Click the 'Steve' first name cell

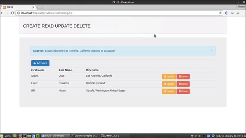35,76
